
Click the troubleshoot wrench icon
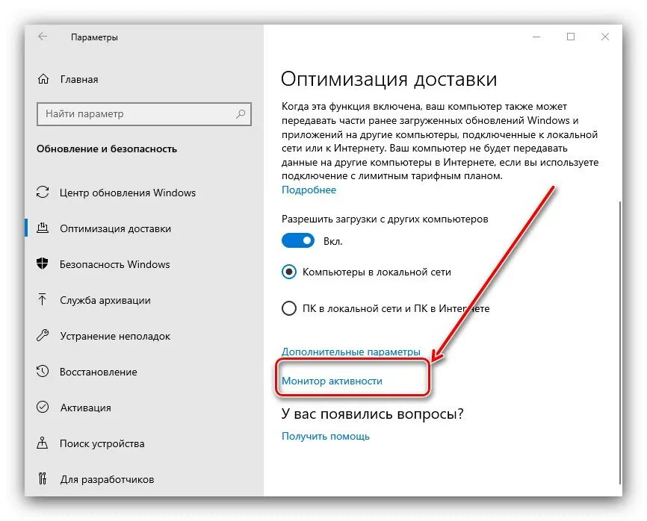[x=43, y=336]
